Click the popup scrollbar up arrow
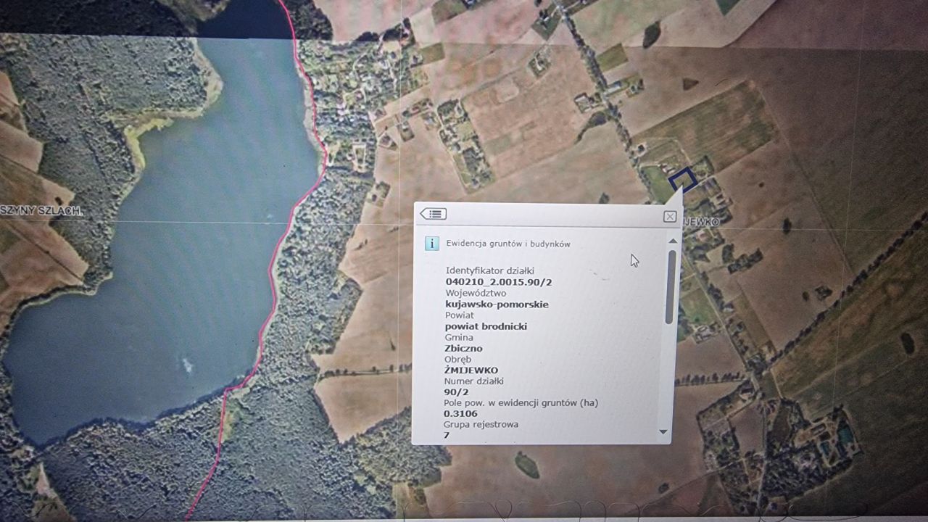This screenshot has width=928, height=522. (672, 241)
